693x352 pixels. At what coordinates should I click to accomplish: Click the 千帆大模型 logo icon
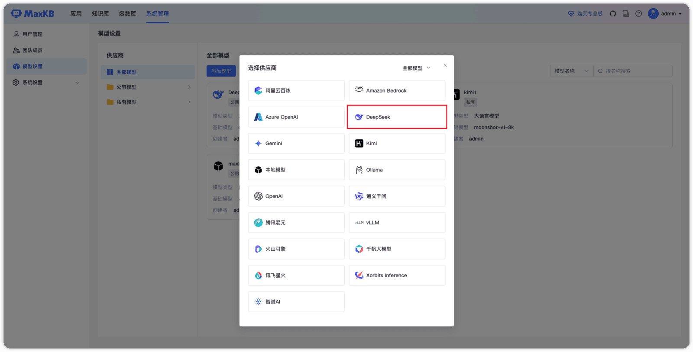coord(359,249)
